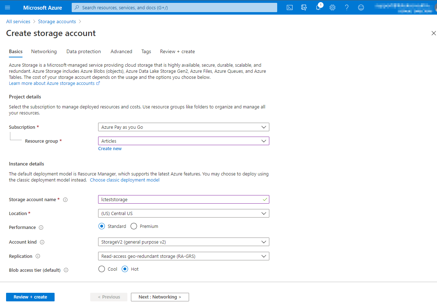437x306 pixels.
Task: Show notifications bell panel
Action: [318, 7]
